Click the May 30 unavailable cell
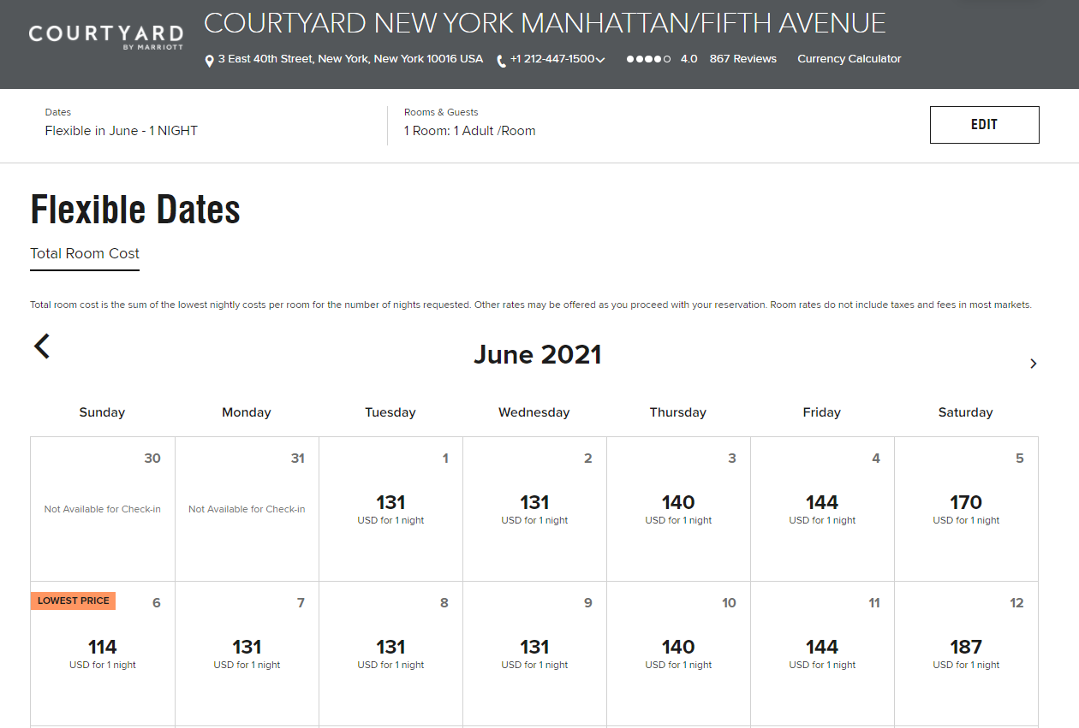Image resolution: width=1079 pixels, height=728 pixels. pos(103,510)
